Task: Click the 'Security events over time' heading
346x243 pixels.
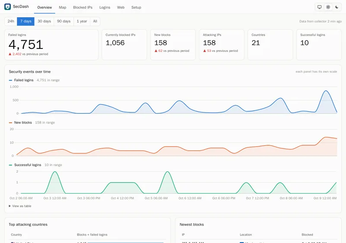Action: click(x=30, y=72)
